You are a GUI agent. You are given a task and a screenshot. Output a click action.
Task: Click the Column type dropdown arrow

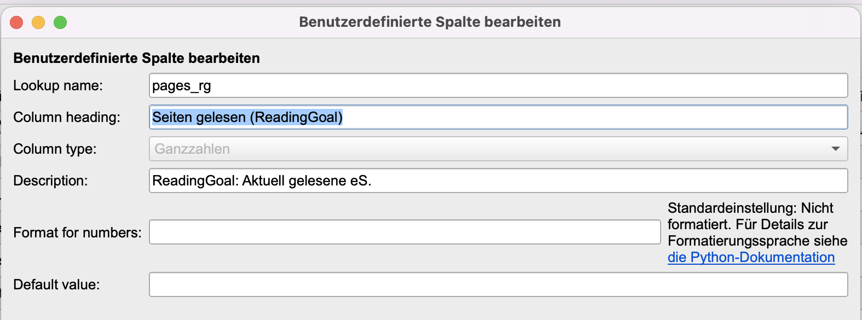coord(835,149)
